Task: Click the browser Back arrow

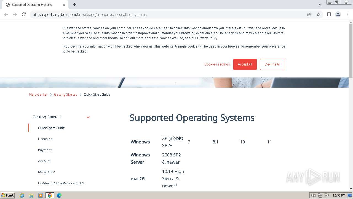Action: click(6, 14)
